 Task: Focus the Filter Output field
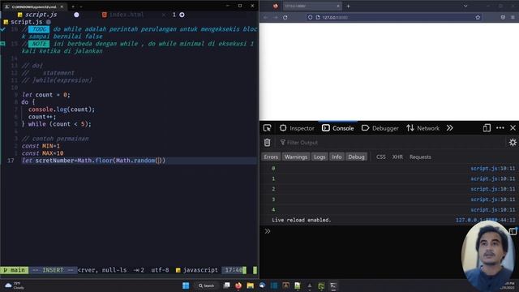click(x=391, y=143)
